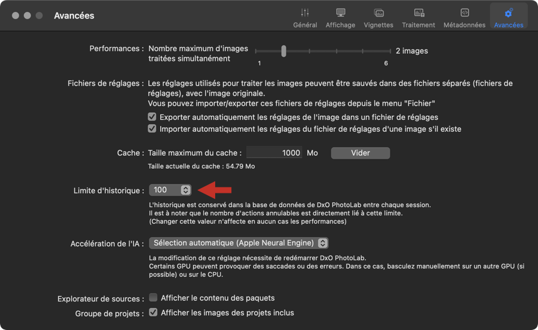Screen dimensions: 538x330
Task: Expand the Accélération de l'IA dropdown
Action: (239, 243)
